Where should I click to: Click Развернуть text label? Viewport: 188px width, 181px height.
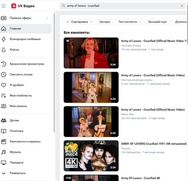18,173
